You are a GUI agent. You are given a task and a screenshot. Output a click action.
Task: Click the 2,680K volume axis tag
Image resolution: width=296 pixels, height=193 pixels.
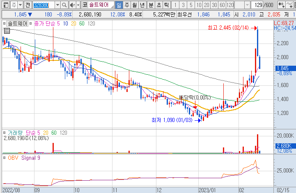point(285,146)
